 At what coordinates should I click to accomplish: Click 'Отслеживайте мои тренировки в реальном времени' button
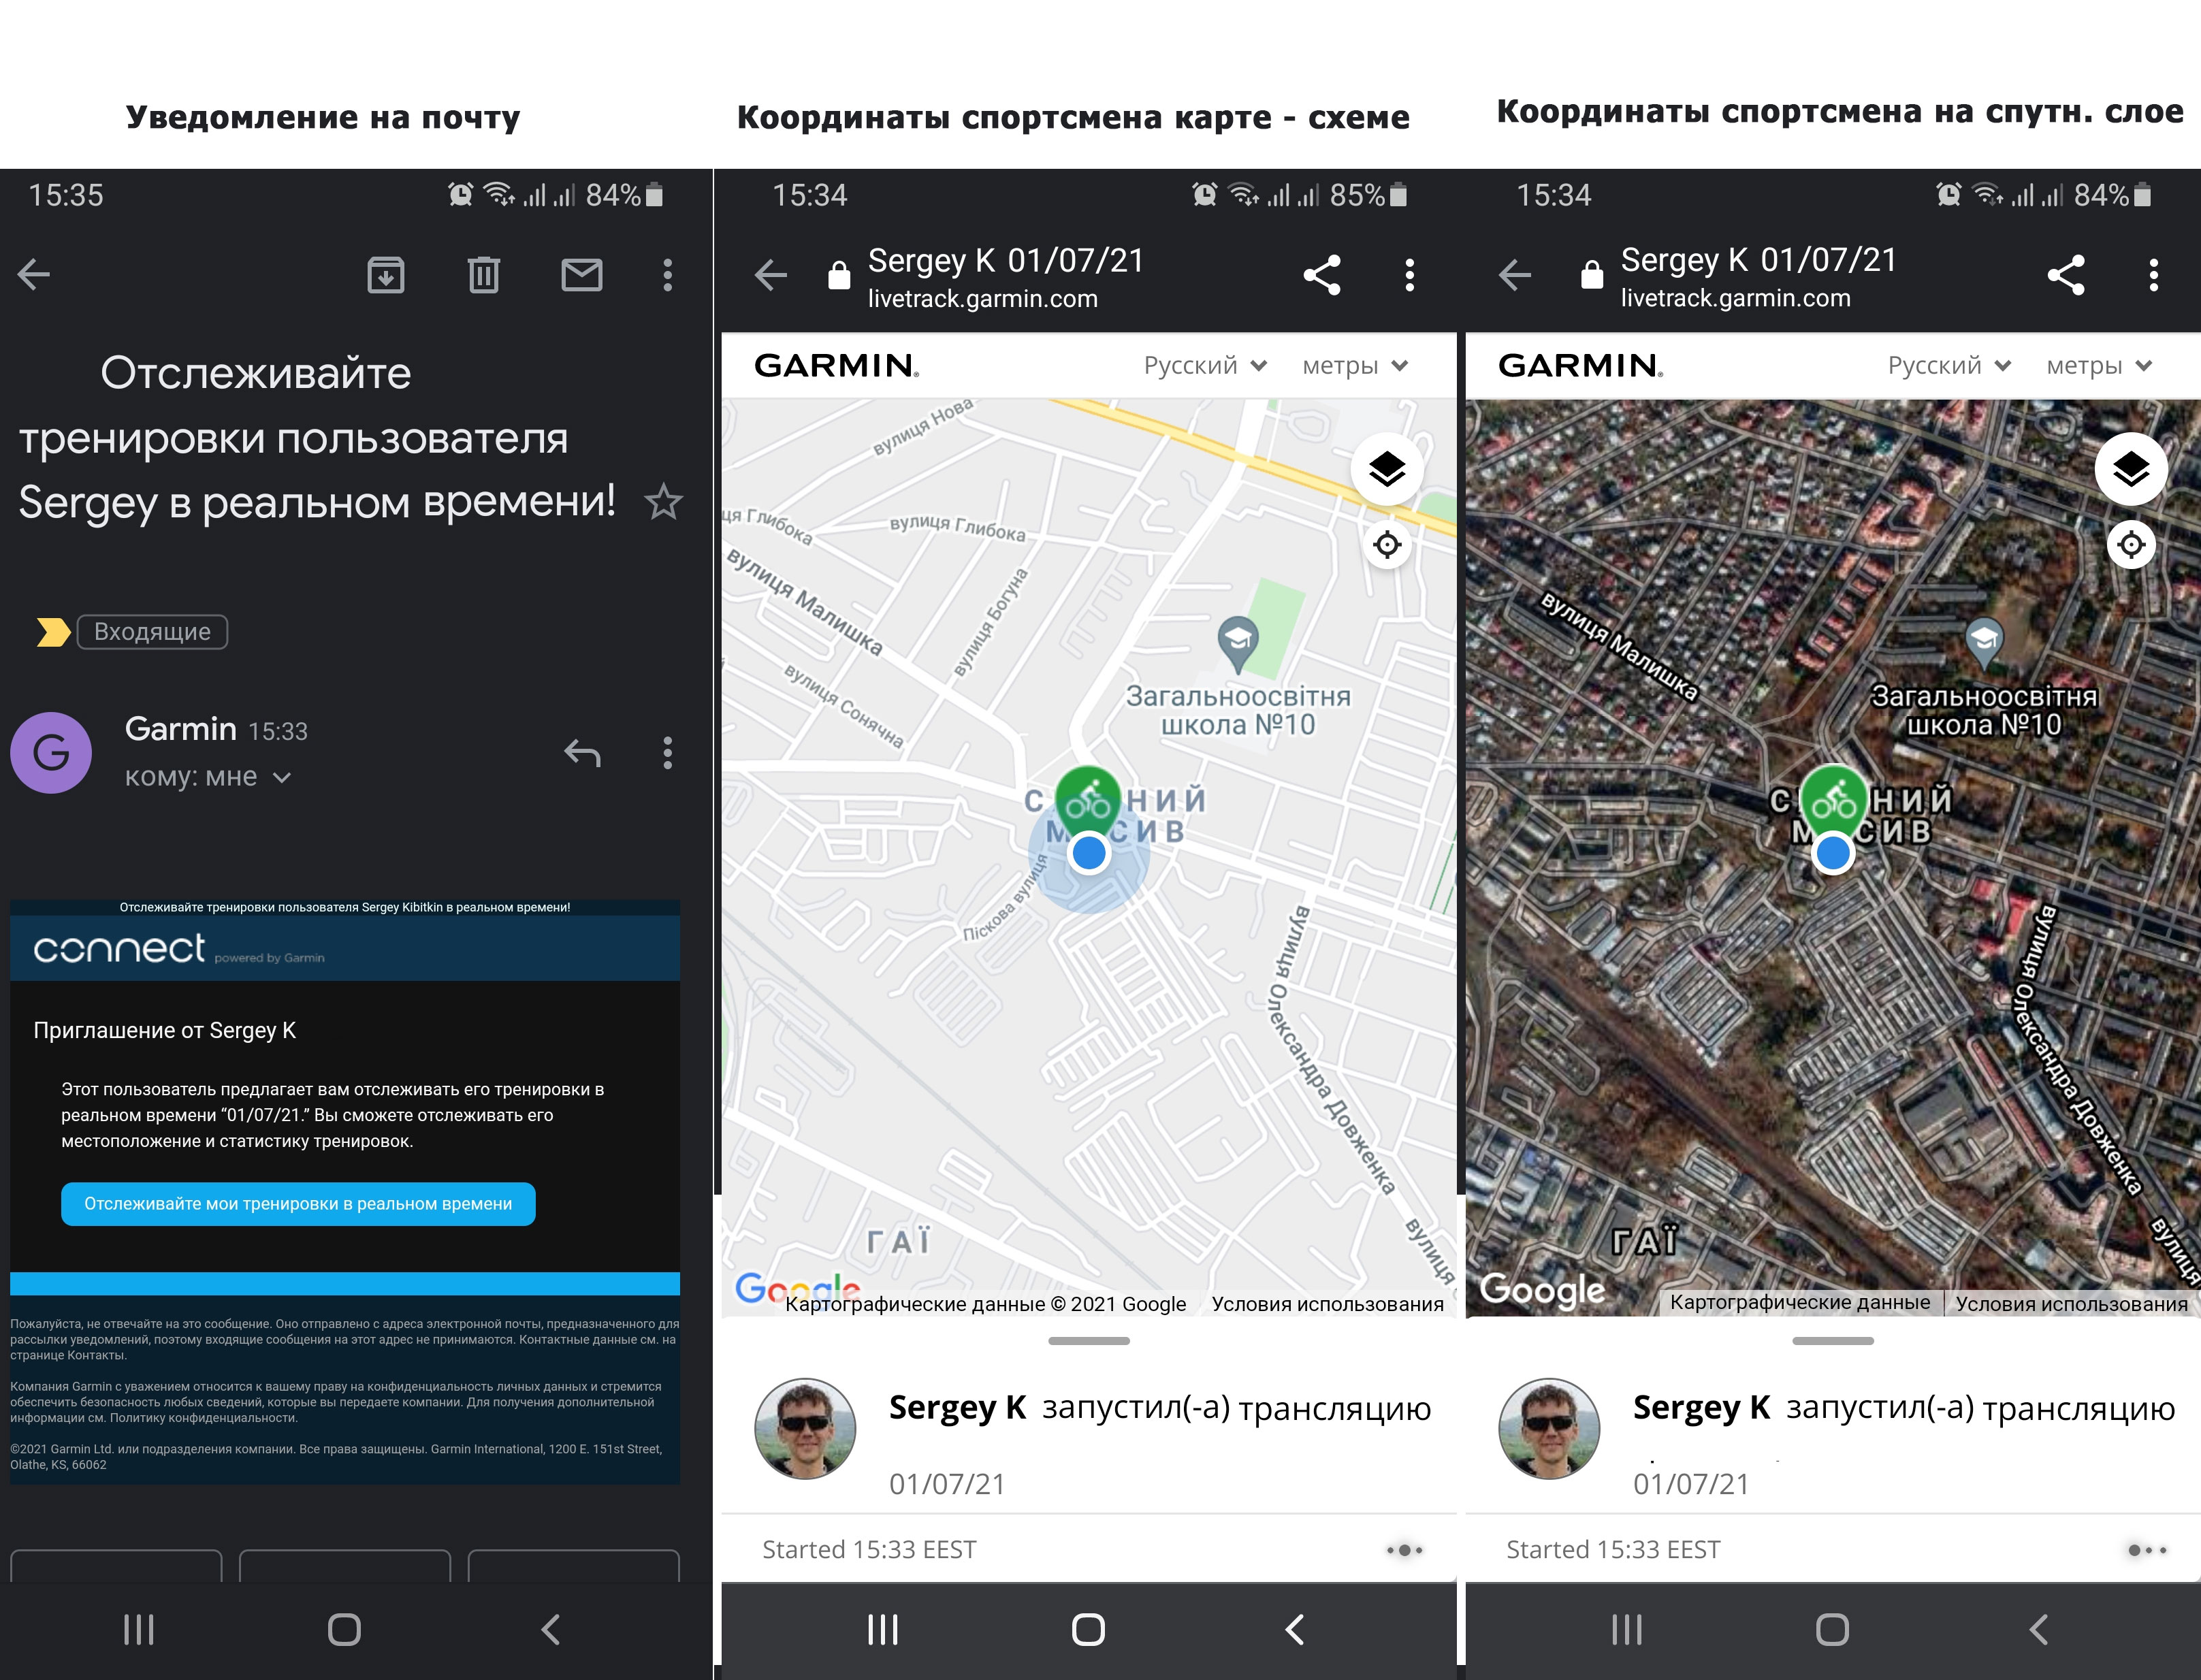tap(298, 1204)
